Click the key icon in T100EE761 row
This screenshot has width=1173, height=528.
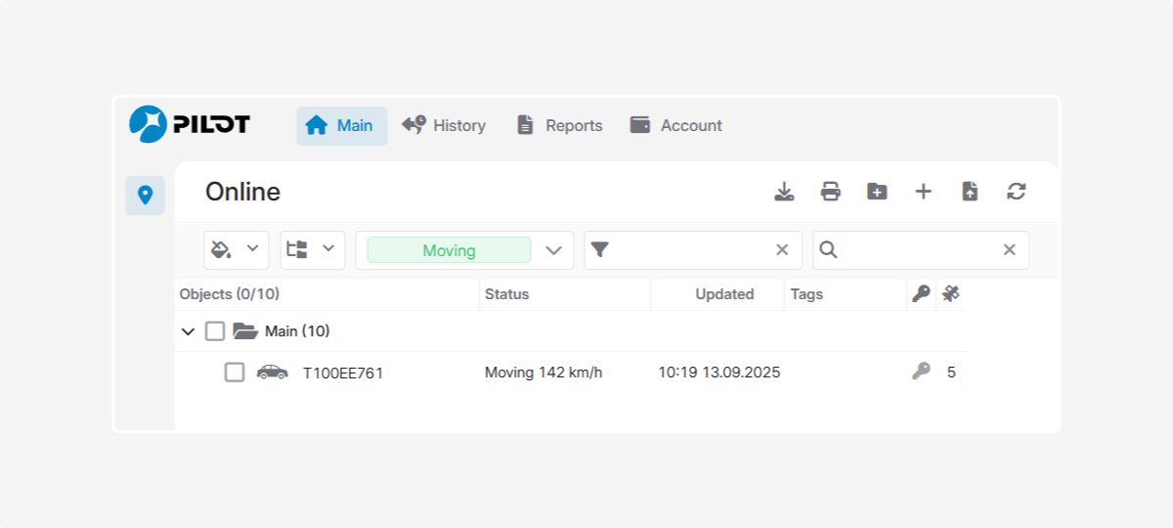921,372
